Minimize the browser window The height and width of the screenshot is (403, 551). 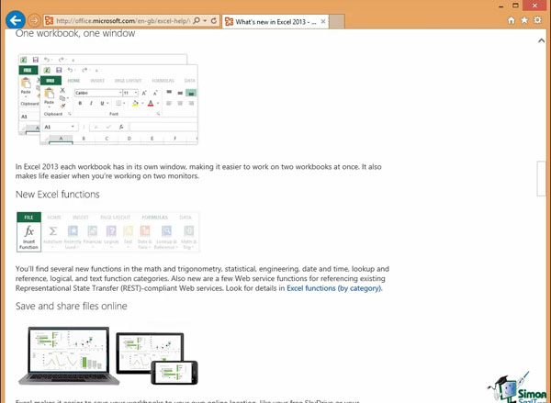click(x=501, y=6)
